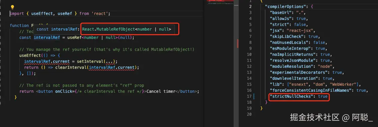Viewport: 378px width, 127px height.
Task: Click the yellow lightbulb code action icon
Action: pyautogui.click(x=13, y=7)
